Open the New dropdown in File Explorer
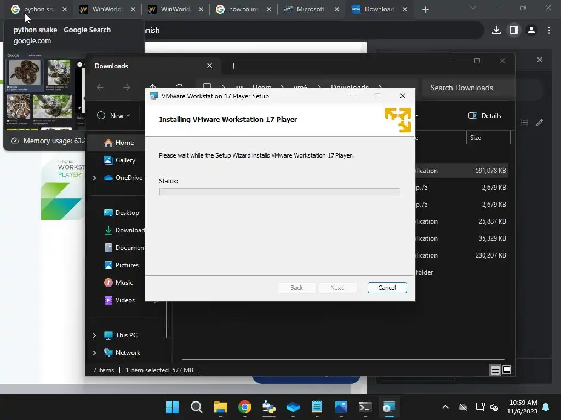Image resolution: width=561 pixels, height=420 pixels. (114, 116)
